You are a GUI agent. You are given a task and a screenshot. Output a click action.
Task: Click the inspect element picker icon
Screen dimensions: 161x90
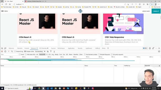pos(2,48)
